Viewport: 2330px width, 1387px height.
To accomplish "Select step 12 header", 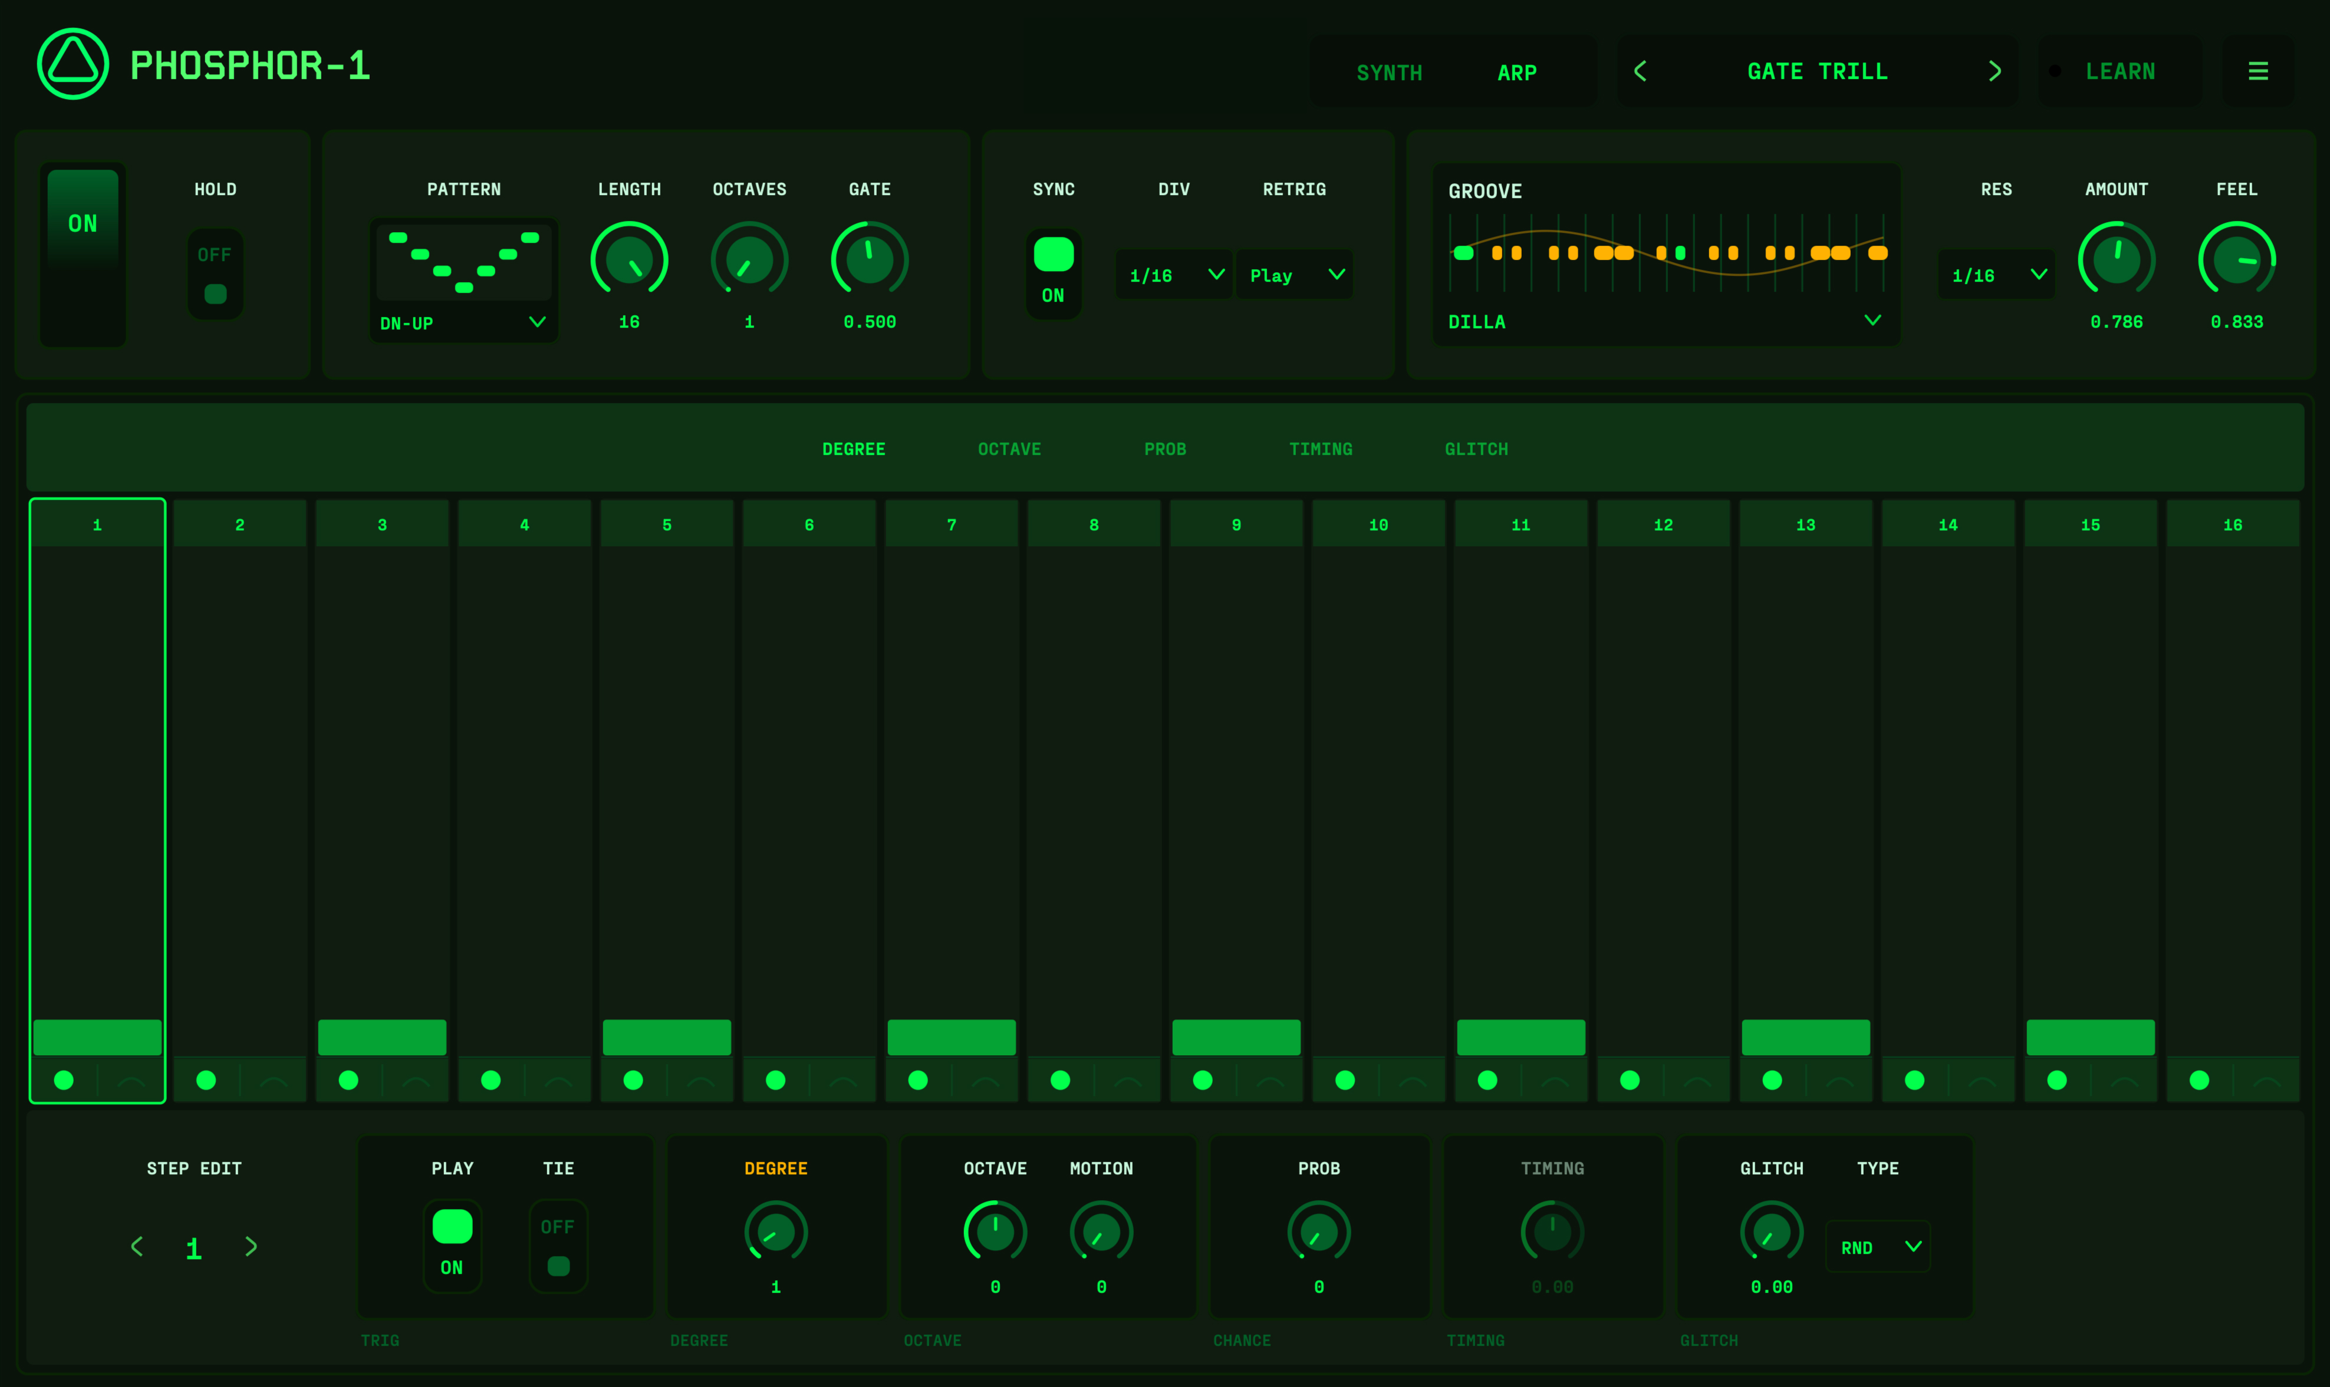I will [x=1663, y=524].
